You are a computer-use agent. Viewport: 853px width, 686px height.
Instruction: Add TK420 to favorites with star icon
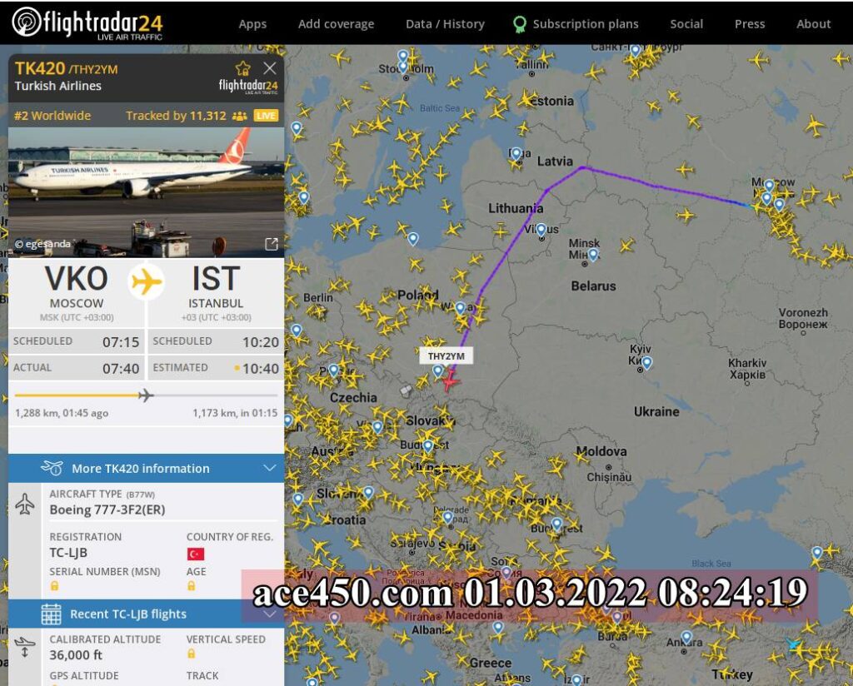point(242,68)
